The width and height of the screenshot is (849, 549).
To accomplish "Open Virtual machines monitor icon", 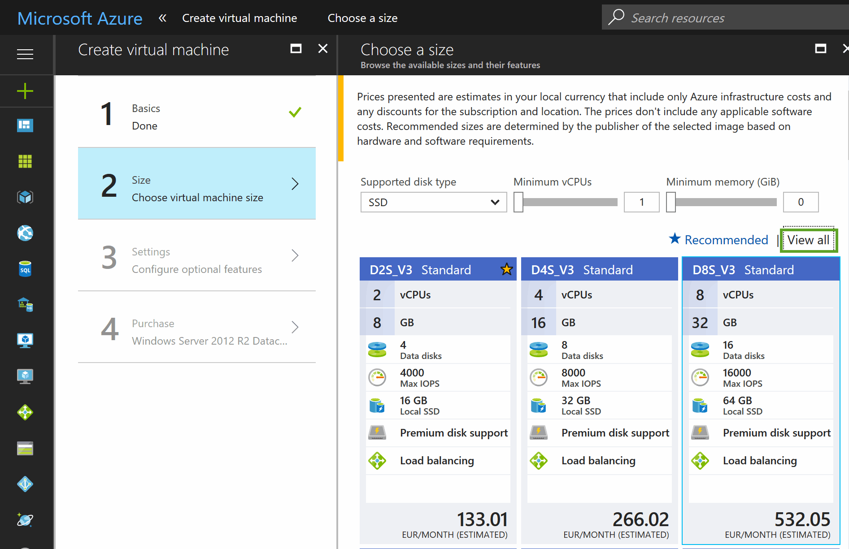I will [25, 340].
